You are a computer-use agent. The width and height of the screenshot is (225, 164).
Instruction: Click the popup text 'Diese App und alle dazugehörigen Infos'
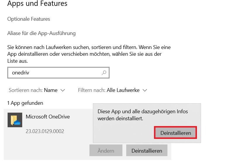click(x=143, y=111)
